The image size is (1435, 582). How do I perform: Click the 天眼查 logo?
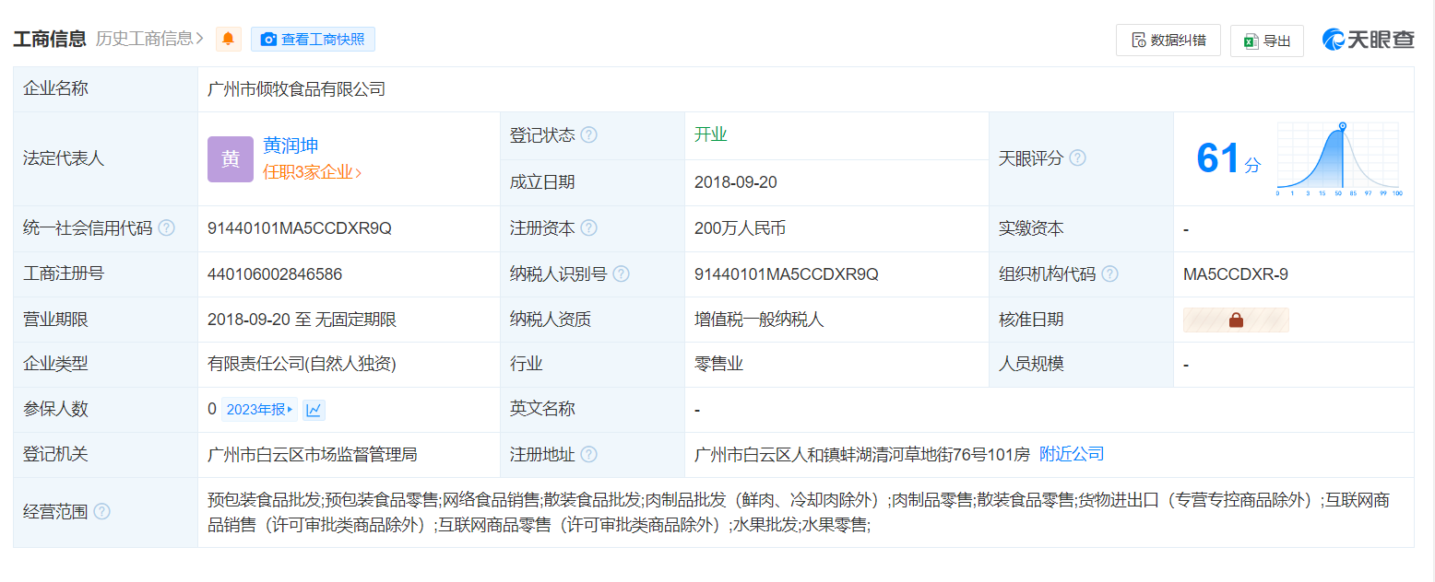[x=1369, y=39]
